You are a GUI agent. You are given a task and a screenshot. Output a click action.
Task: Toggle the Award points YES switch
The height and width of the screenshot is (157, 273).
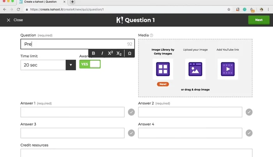tap(90, 64)
